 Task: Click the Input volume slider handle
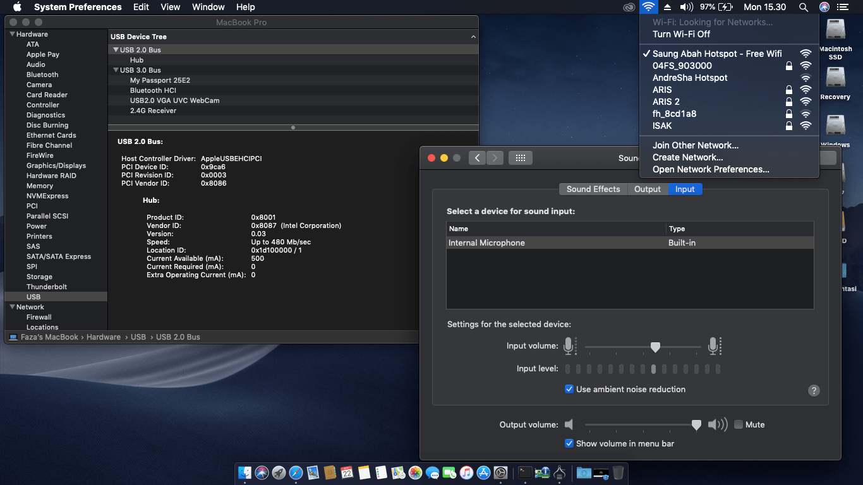pos(655,347)
